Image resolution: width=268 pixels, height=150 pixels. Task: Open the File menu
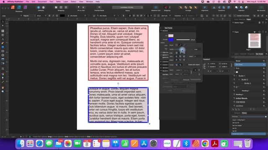[27, 2]
